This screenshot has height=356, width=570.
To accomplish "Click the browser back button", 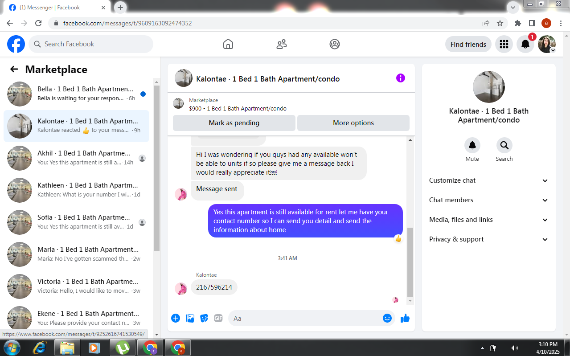I will pyautogui.click(x=10, y=23).
